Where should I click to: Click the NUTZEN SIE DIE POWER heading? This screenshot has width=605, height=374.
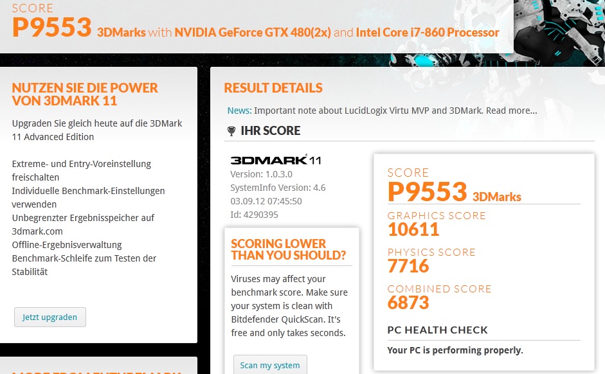(x=85, y=94)
